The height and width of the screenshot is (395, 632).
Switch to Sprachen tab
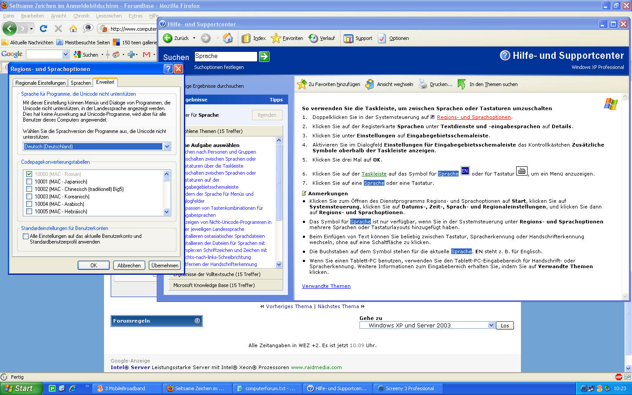81,83
